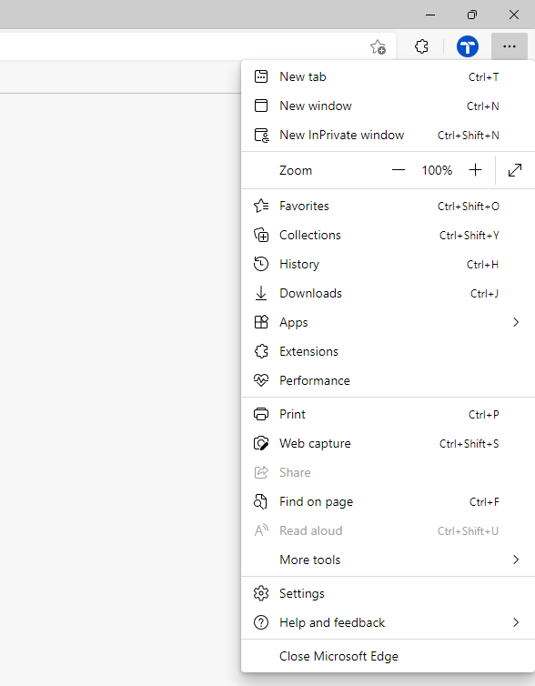Click the Favorites star-list icon
This screenshot has height=686, width=535.
point(261,206)
